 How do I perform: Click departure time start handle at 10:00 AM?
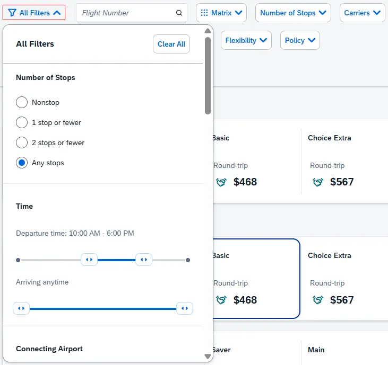pos(89,260)
